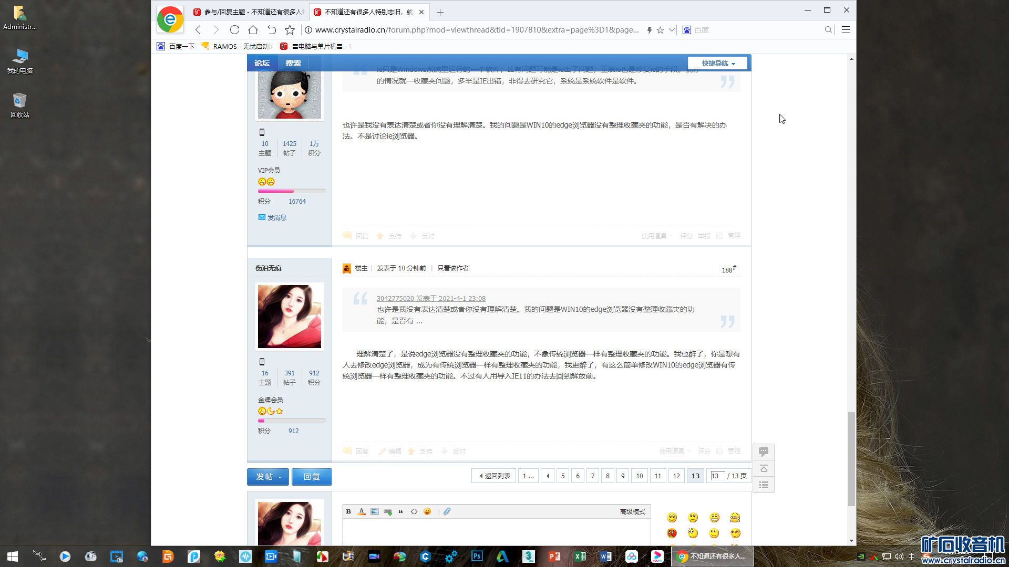
Task: Click the browser home icon
Action: point(253,30)
